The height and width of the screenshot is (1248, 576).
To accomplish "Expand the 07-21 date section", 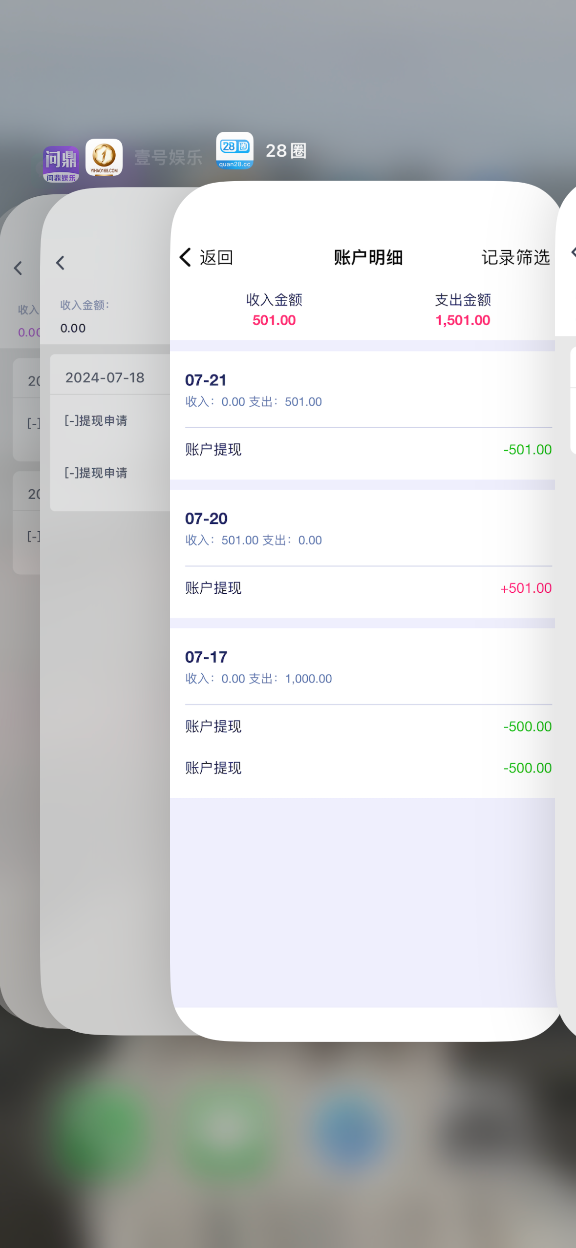I will [x=206, y=380].
